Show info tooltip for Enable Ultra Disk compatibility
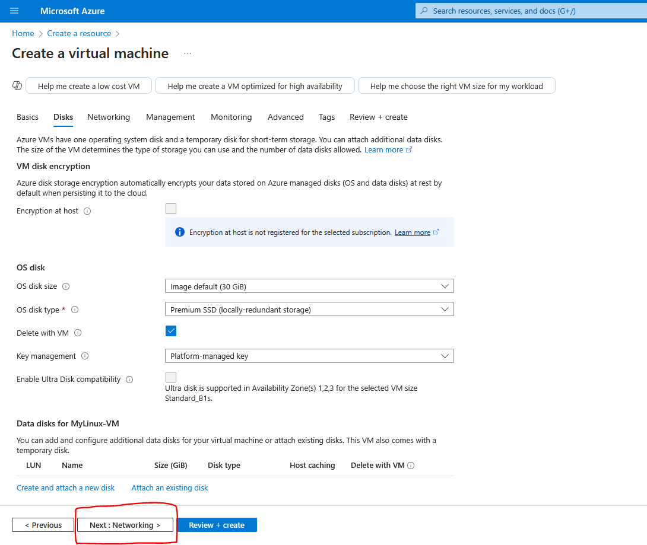Viewport: 647px width, 545px height. [x=129, y=380]
